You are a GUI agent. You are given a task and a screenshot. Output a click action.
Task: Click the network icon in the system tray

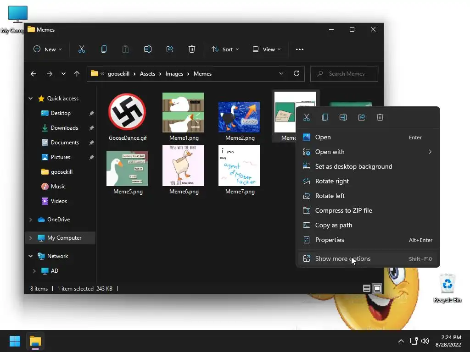click(x=414, y=341)
